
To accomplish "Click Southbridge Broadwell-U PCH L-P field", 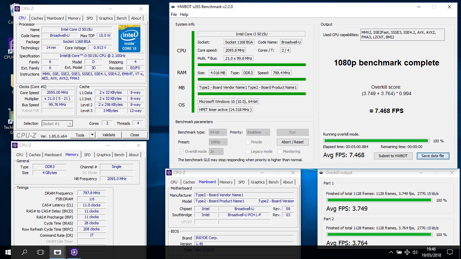I will click(x=245, y=215).
